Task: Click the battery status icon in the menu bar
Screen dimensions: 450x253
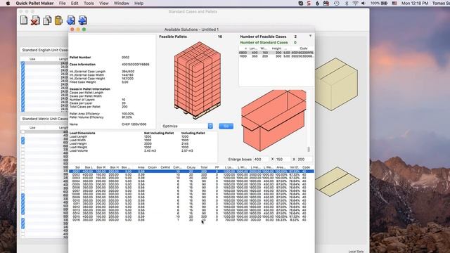Action: pos(384,3)
